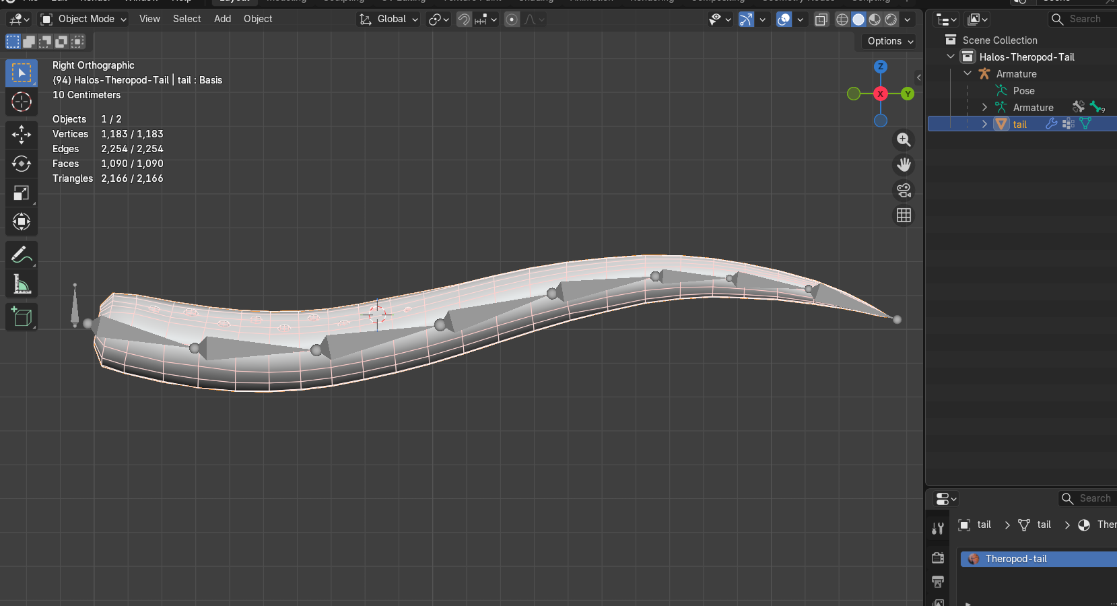Toggle proportional editing button
Viewport: 1117px width, 606px height.
click(512, 20)
